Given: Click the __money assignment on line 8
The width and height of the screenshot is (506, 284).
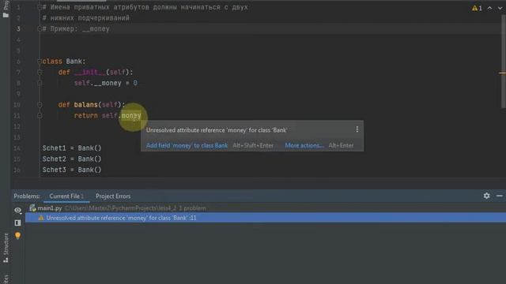Looking at the screenshot, I should 105,83.
